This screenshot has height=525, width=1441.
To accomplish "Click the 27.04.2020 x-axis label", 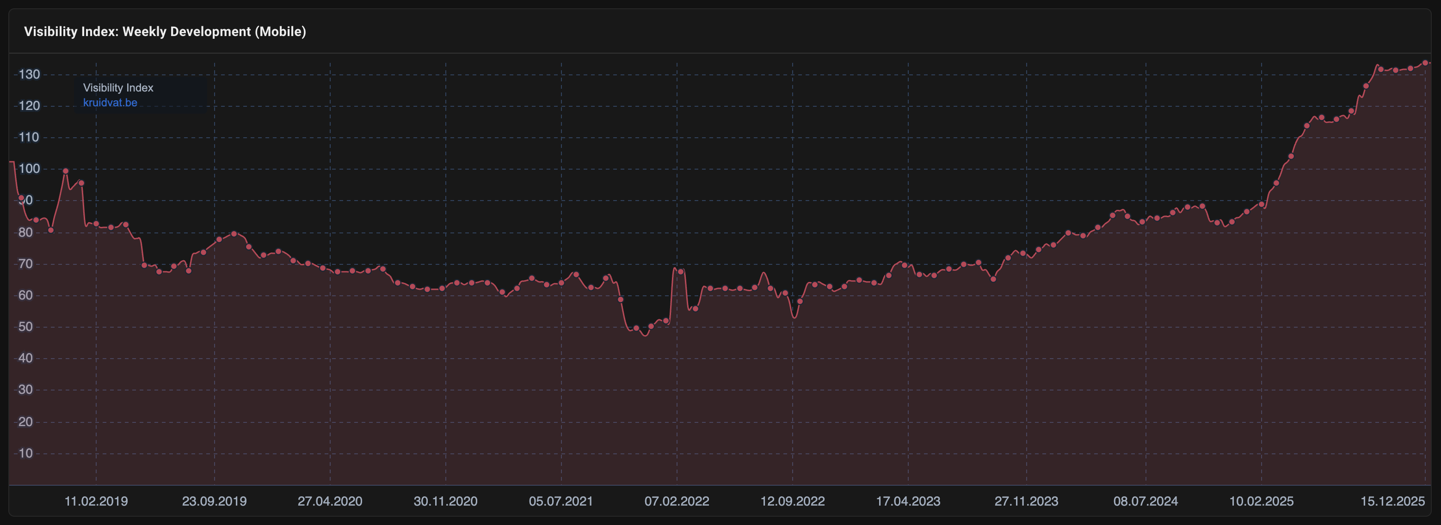I will pyautogui.click(x=329, y=501).
